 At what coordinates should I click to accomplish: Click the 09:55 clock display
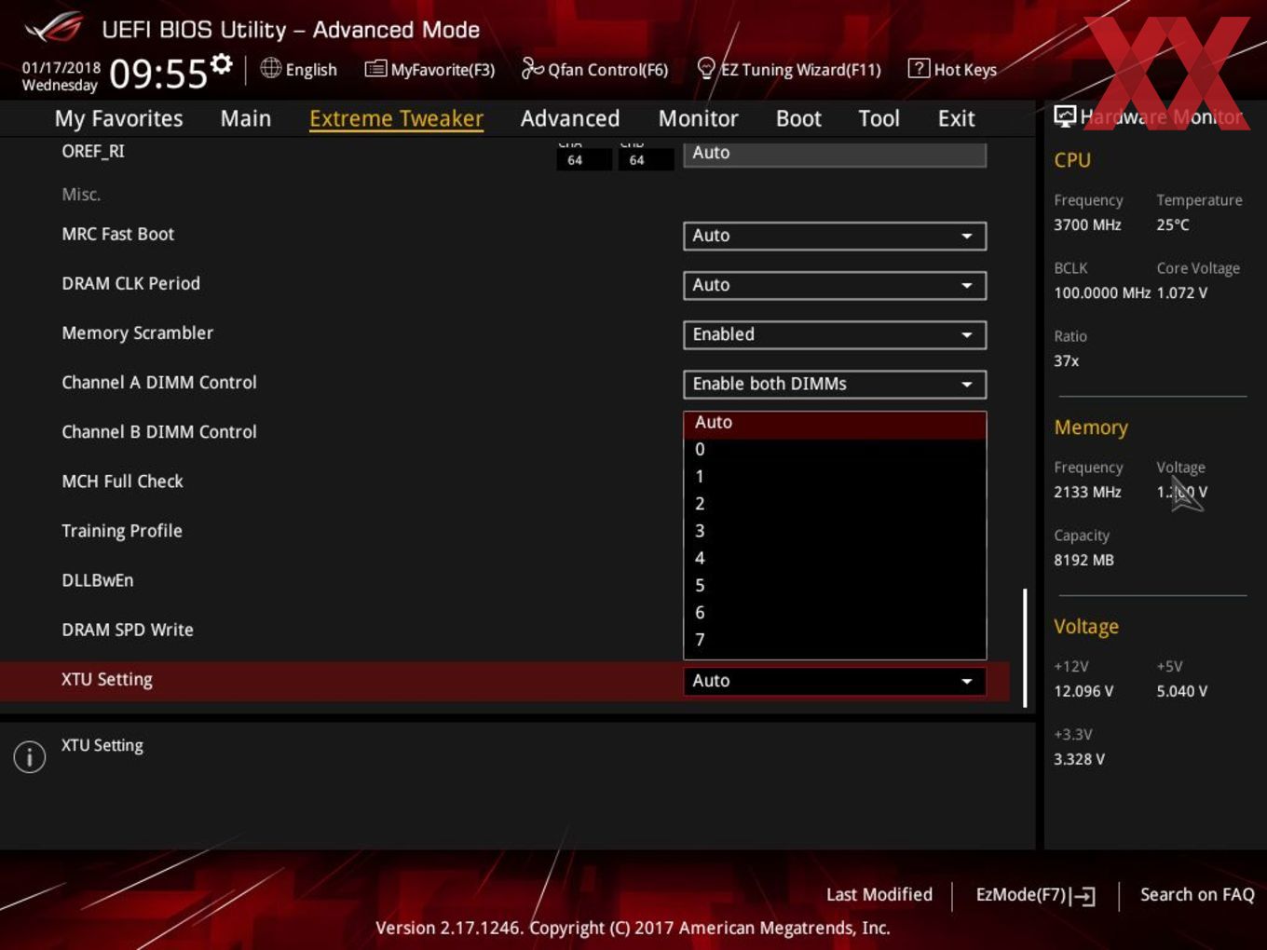pos(157,74)
